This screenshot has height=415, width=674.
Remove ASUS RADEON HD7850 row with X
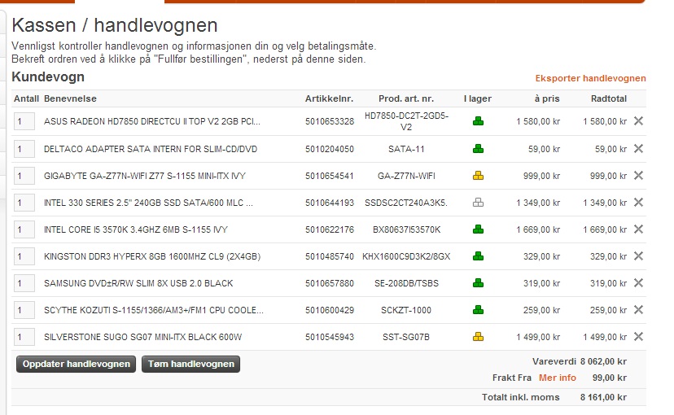(x=638, y=121)
